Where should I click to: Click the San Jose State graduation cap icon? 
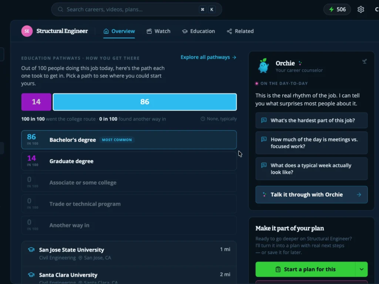pos(31,250)
